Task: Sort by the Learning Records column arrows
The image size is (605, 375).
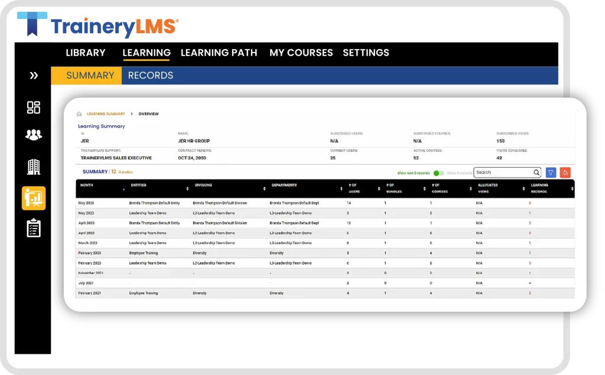Action: click(x=572, y=188)
